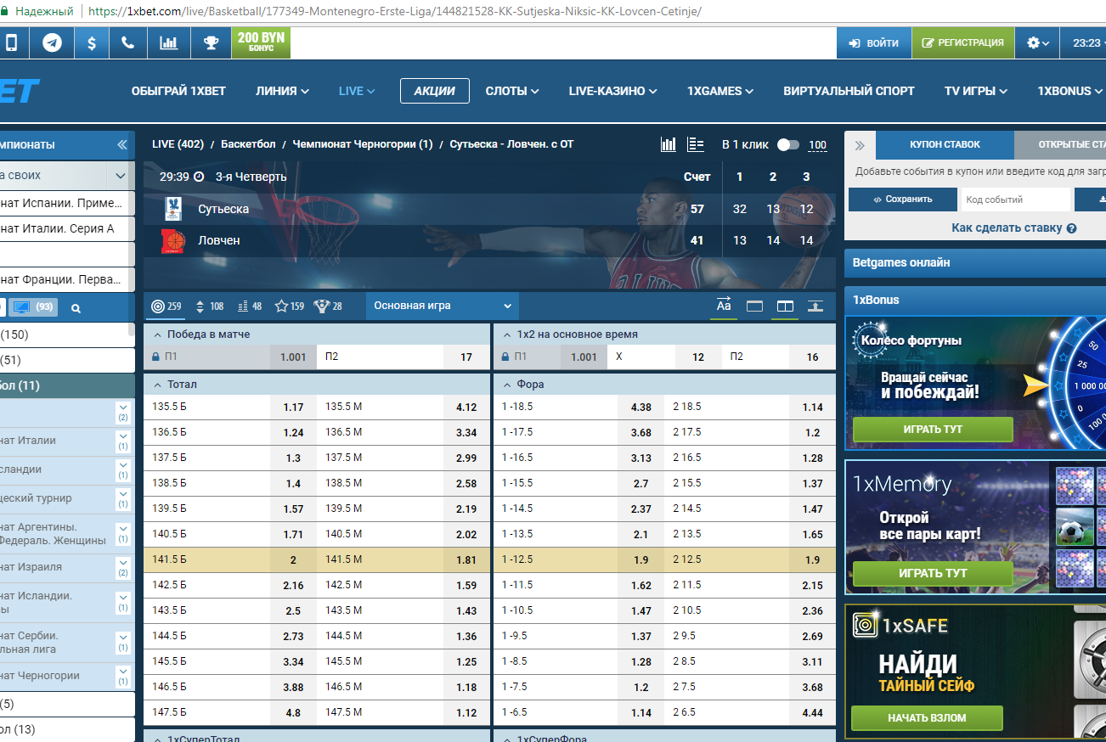Open the mobile apps phone icon
The height and width of the screenshot is (742, 1106).
12,42
